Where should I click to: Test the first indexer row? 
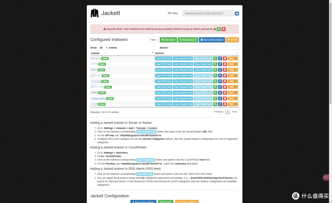(x=233, y=58)
